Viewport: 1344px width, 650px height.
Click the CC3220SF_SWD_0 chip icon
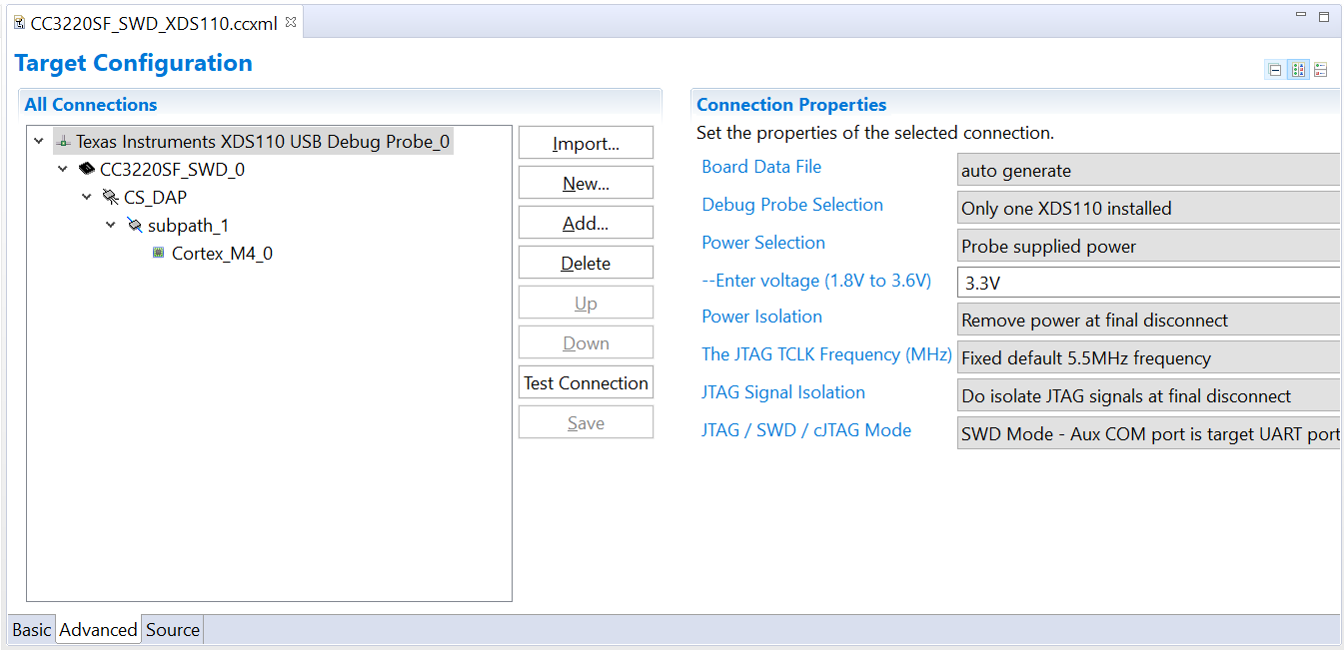pyautogui.click(x=87, y=170)
